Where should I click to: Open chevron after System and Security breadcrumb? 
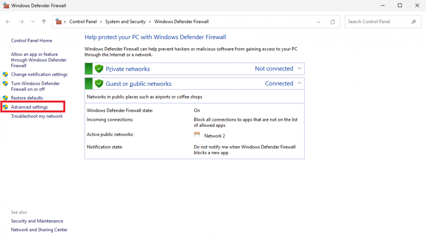coord(150,22)
